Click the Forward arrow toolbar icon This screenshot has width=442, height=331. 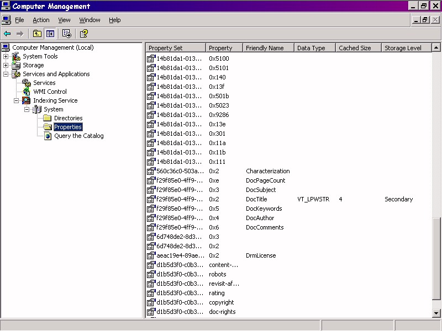[20, 34]
